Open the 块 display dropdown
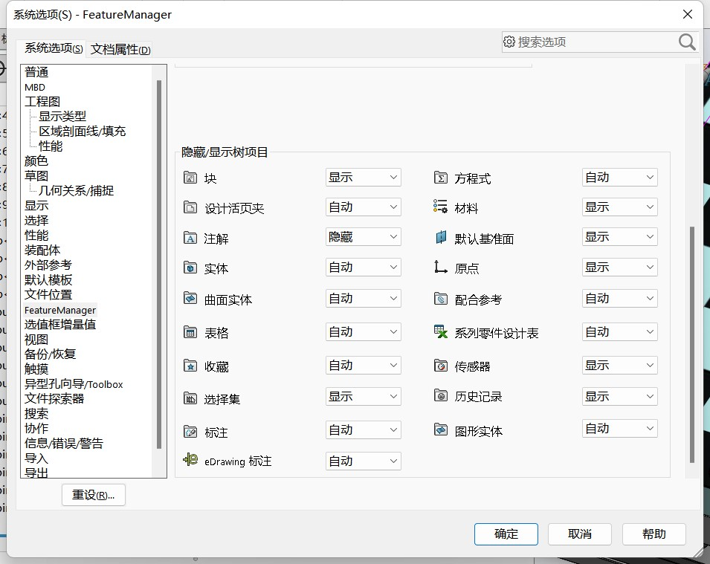Image resolution: width=710 pixels, height=564 pixels. coord(363,178)
